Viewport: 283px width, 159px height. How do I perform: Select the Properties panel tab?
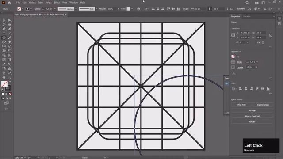(x=236, y=17)
